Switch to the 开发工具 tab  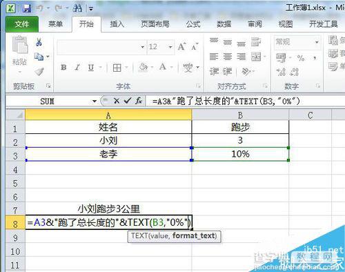[323, 23]
